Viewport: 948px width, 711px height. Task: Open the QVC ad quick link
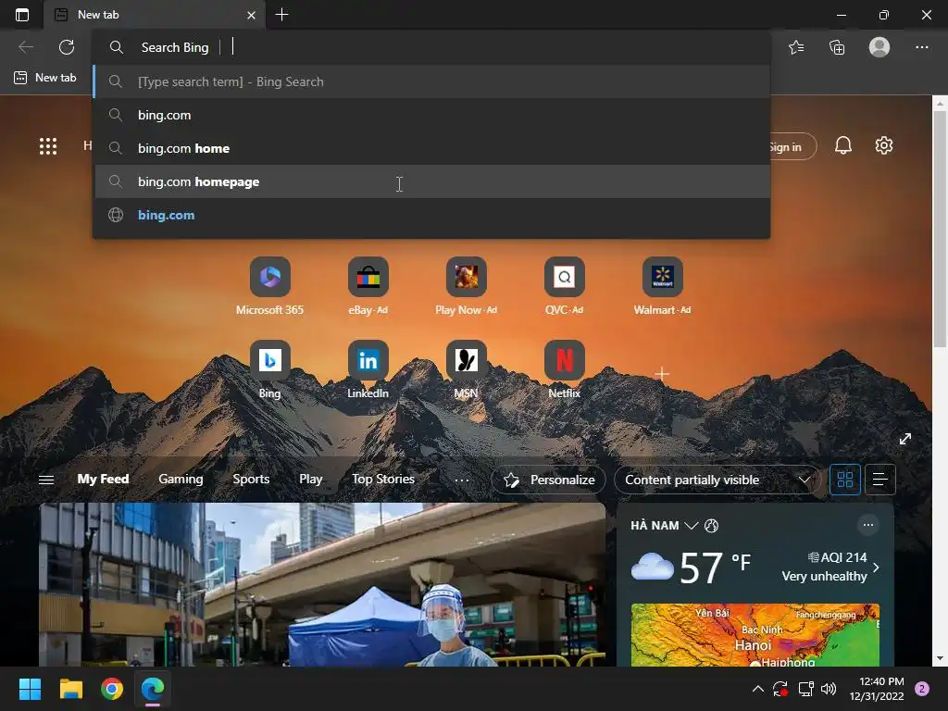[x=564, y=287]
